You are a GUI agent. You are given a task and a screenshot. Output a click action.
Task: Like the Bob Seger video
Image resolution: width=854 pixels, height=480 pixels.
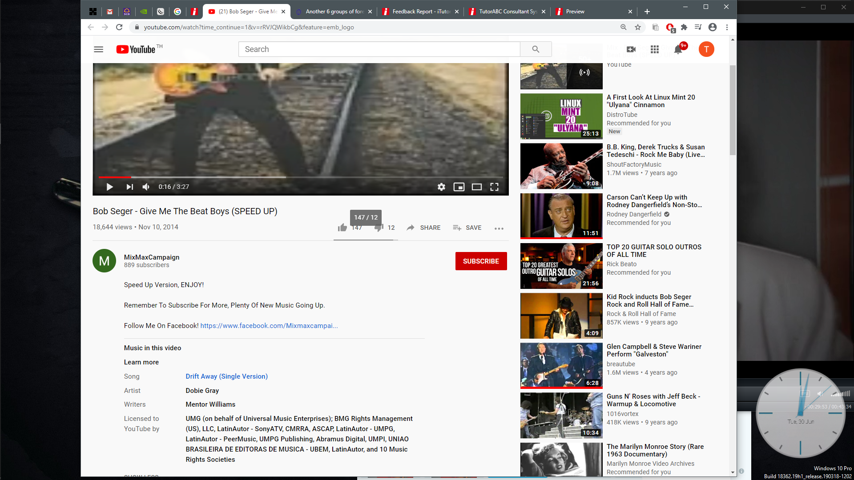click(342, 228)
